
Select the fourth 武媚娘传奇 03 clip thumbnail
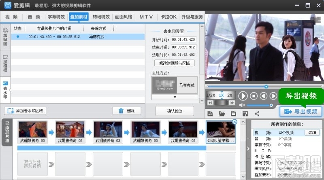tap(145, 132)
